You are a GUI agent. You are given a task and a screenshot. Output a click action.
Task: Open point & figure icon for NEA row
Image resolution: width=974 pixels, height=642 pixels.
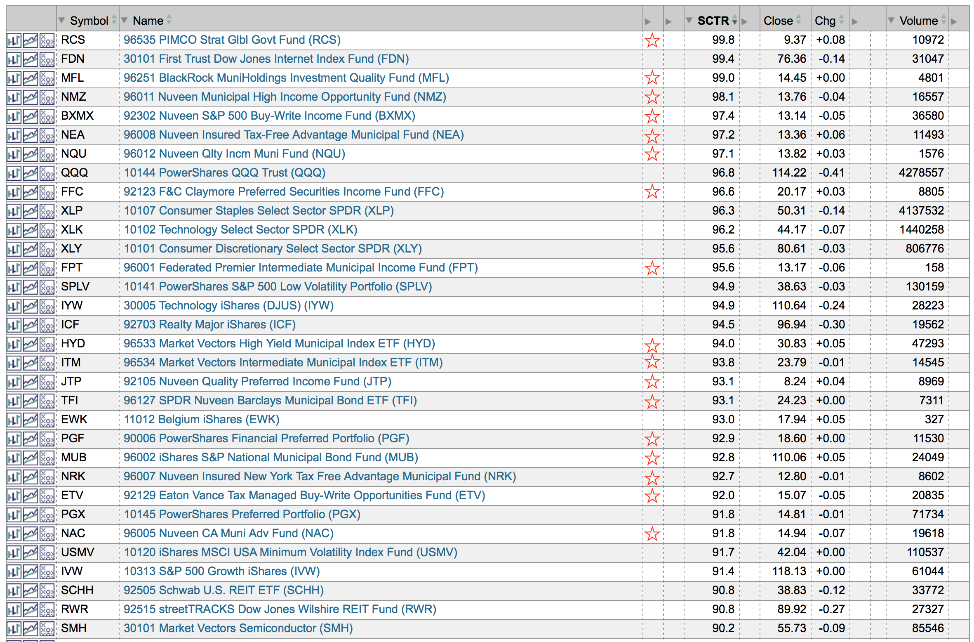pyautogui.click(x=47, y=135)
